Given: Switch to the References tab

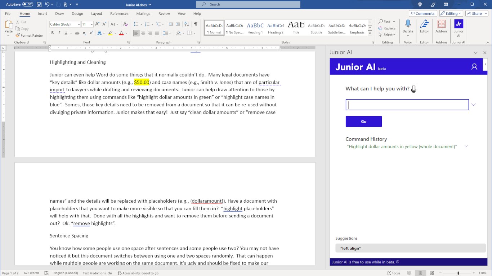Looking at the screenshot, I should (x=119, y=14).
